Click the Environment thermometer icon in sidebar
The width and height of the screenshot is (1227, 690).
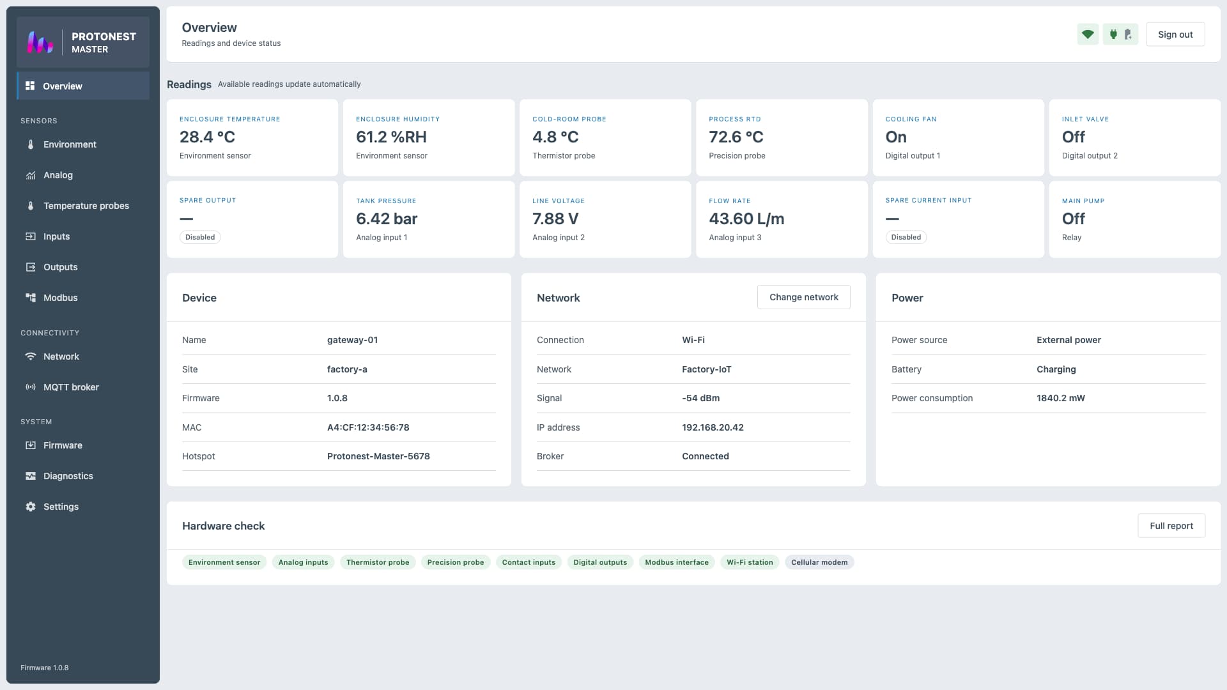point(31,144)
